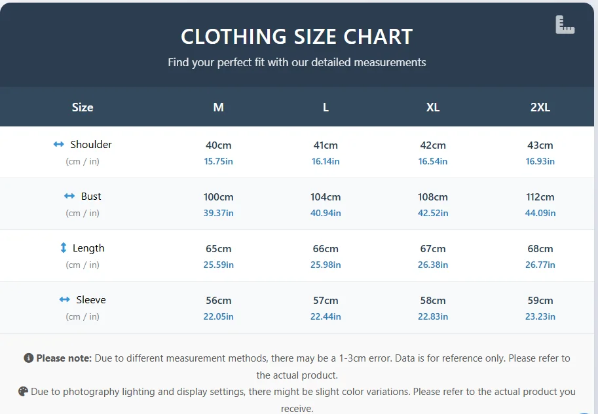Click the Size column header label
The height and width of the screenshot is (414, 598).
pos(83,107)
